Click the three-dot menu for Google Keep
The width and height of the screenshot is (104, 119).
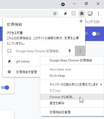pos(80,51)
